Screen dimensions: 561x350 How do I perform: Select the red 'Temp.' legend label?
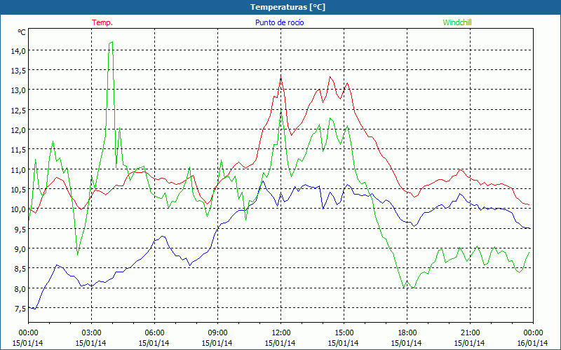(102, 22)
